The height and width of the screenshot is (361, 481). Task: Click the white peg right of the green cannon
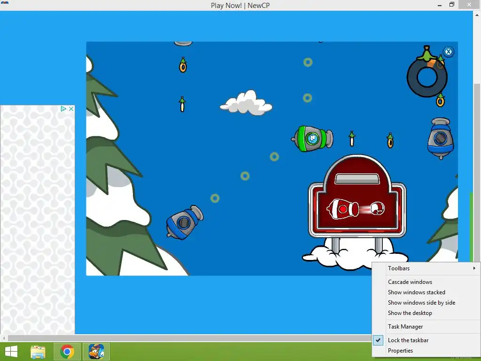click(352, 139)
